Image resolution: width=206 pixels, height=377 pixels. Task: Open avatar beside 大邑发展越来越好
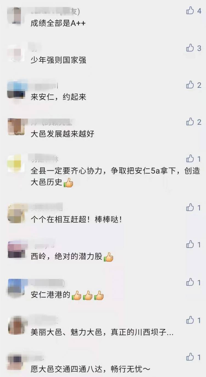point(16,127)
